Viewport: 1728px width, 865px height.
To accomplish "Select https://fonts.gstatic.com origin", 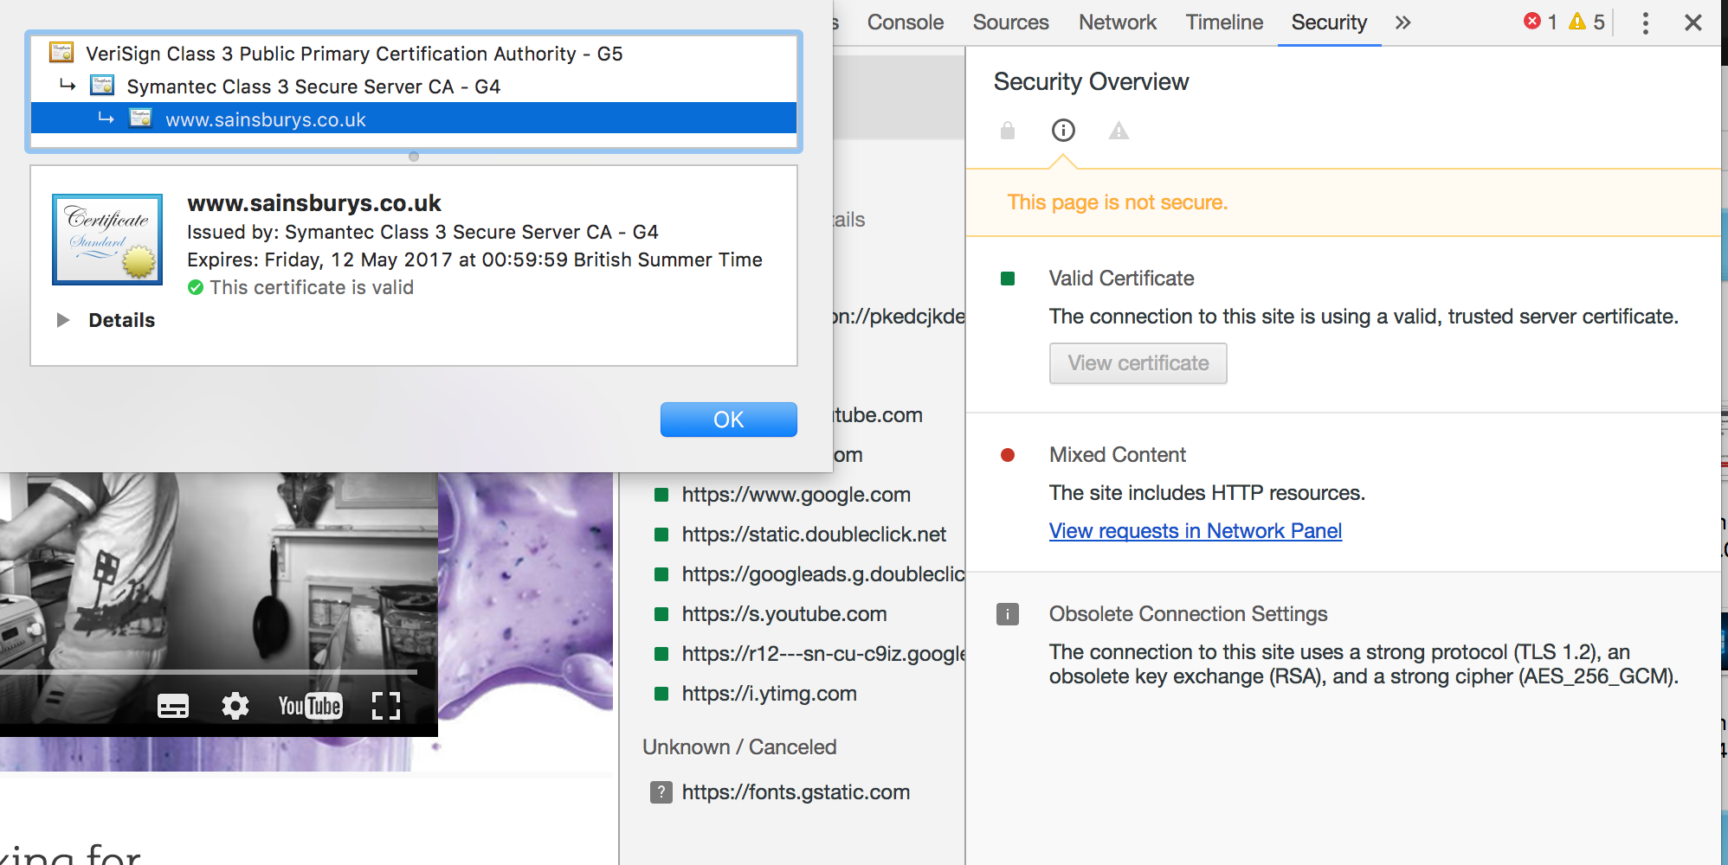I will [796, 792].
